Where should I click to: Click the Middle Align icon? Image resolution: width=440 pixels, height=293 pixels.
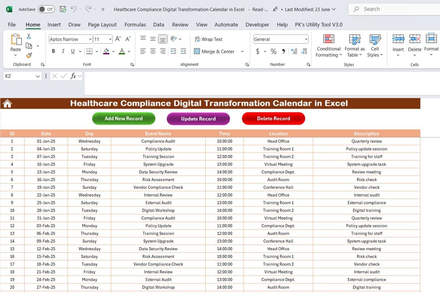tap(153, 39)
